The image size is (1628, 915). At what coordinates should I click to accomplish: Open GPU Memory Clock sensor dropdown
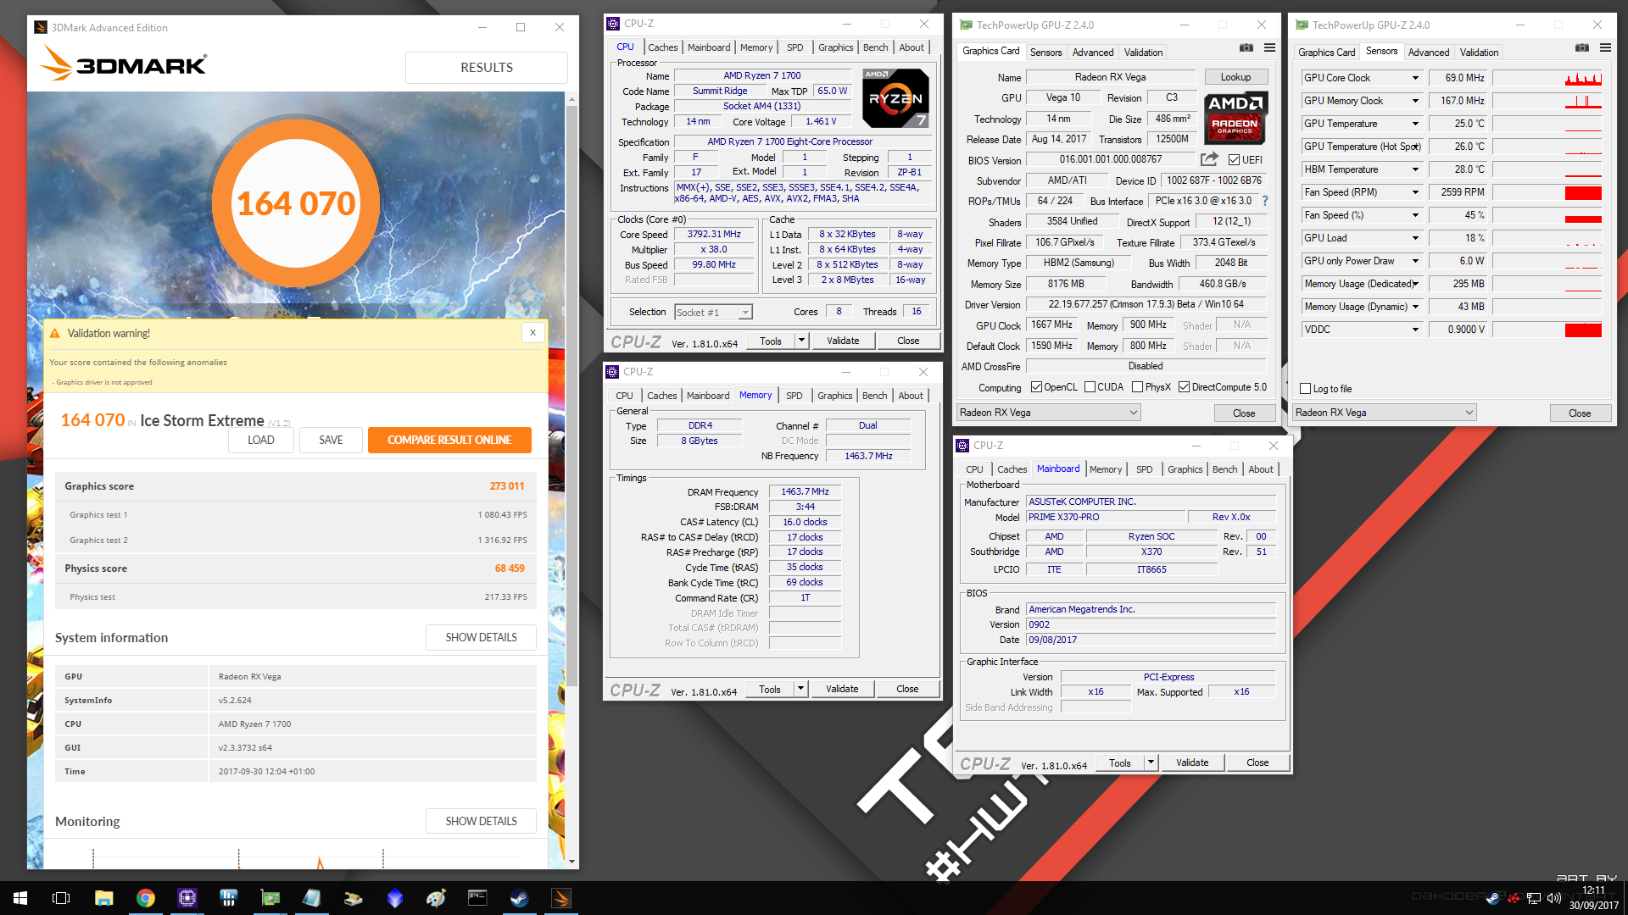1415,101
